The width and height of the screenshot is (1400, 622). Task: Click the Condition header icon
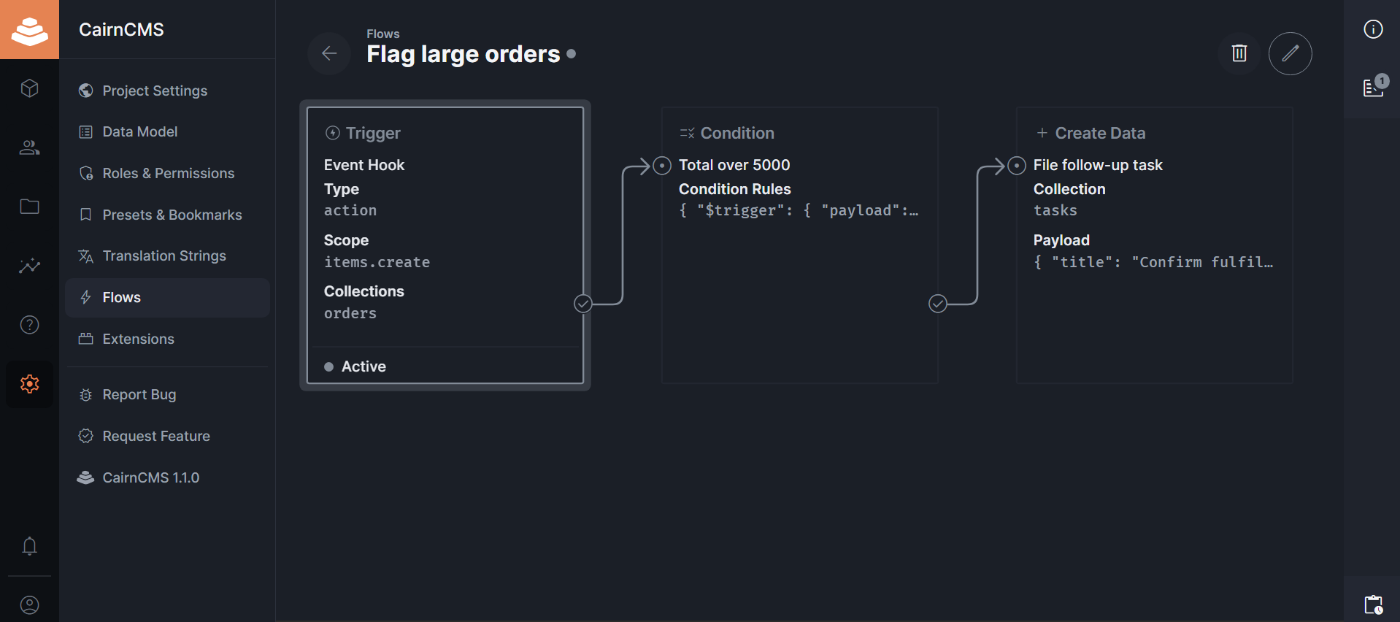pyautogui.click(x=687, y=133)
